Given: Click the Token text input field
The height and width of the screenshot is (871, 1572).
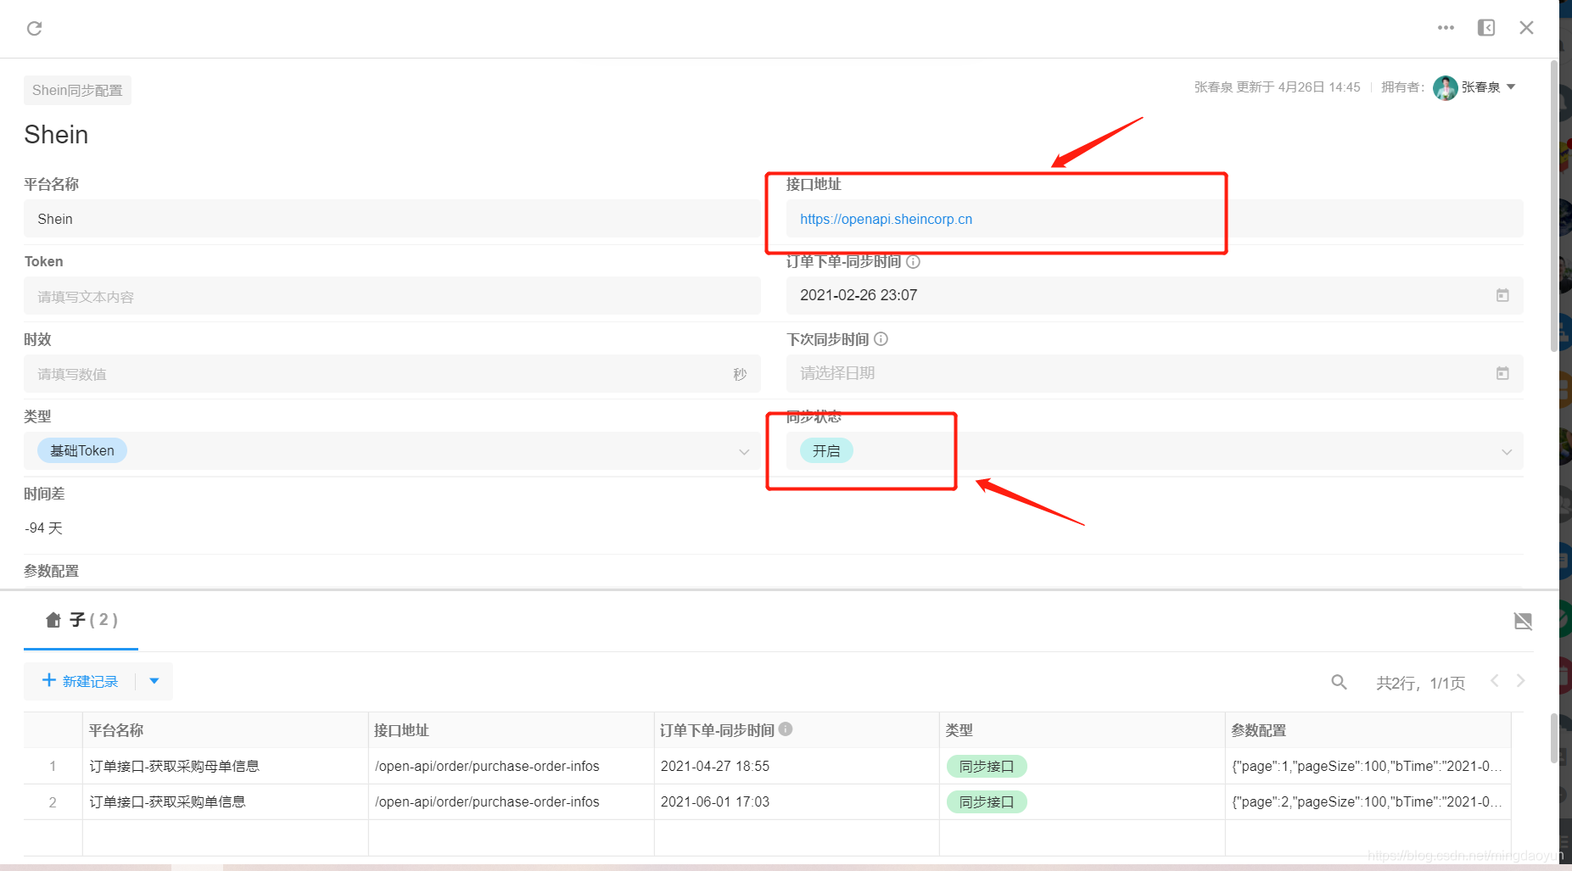Looking at the screenshot, I should coord(392,296).
